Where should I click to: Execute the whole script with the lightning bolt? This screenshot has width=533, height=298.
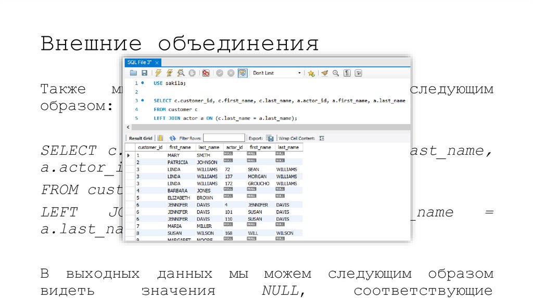click(158, 73)
